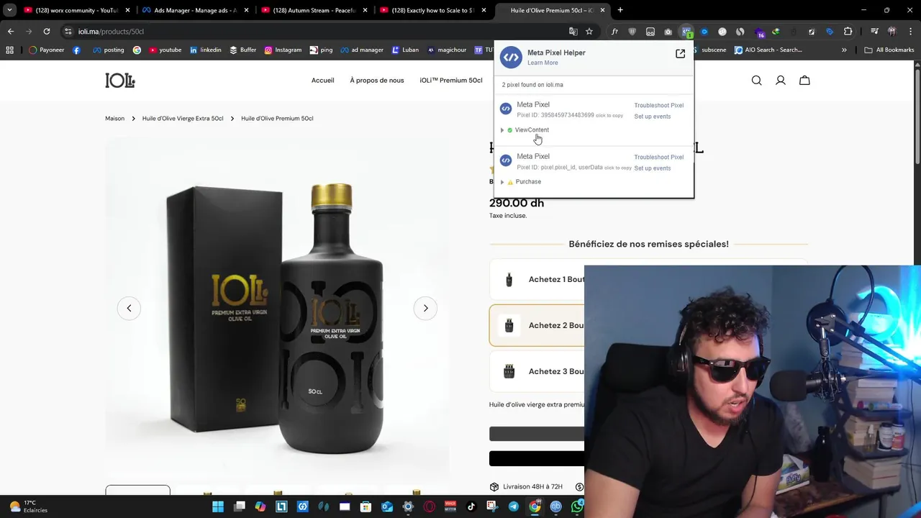Open Huile d'Olive Vierge Extra 50cl breadcrumb
The width and height of the screenshot is (921, 518).
click(x=183, y=119)
